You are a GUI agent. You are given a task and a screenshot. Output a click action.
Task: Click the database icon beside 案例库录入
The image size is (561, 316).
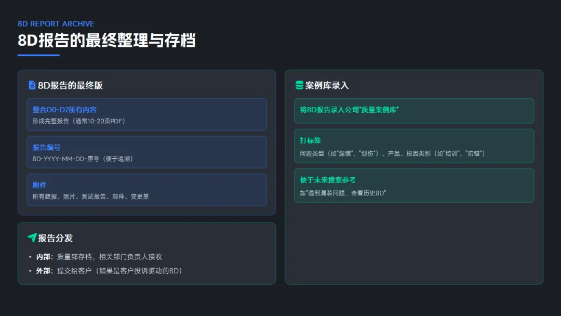click(x=299, y=85)
